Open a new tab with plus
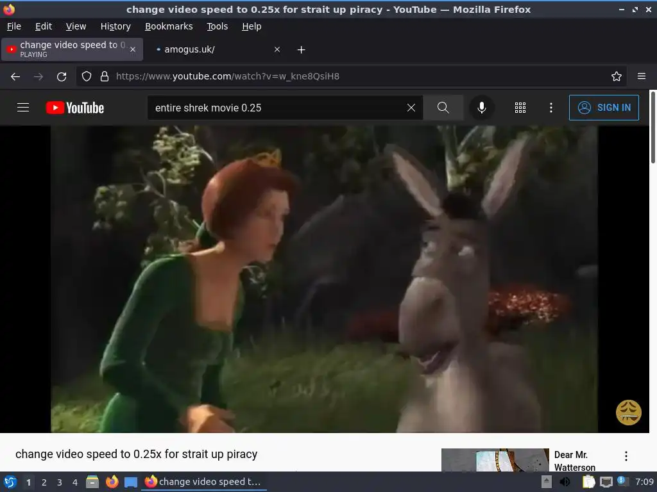This screenshot has height=492, width=657. click(302, 50)
